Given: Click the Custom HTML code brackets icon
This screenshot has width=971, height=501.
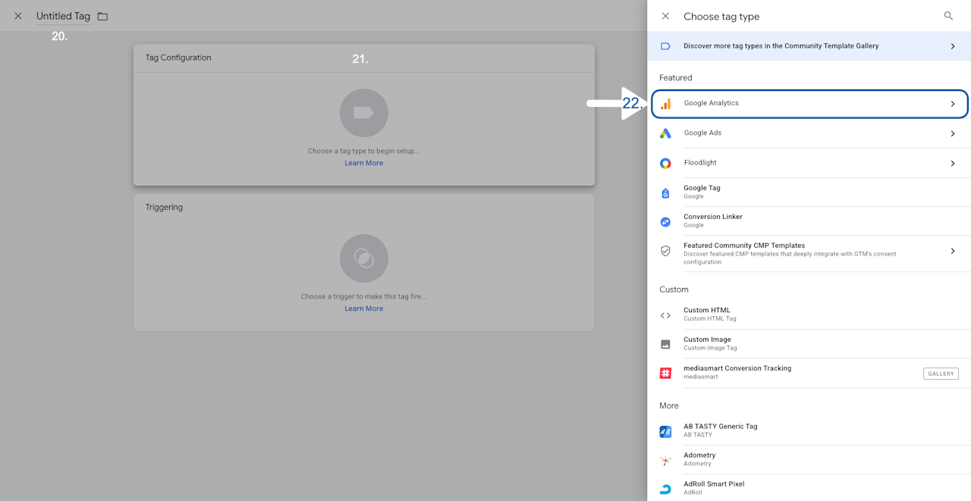Looking at the screenshot, I should (665, 315).
